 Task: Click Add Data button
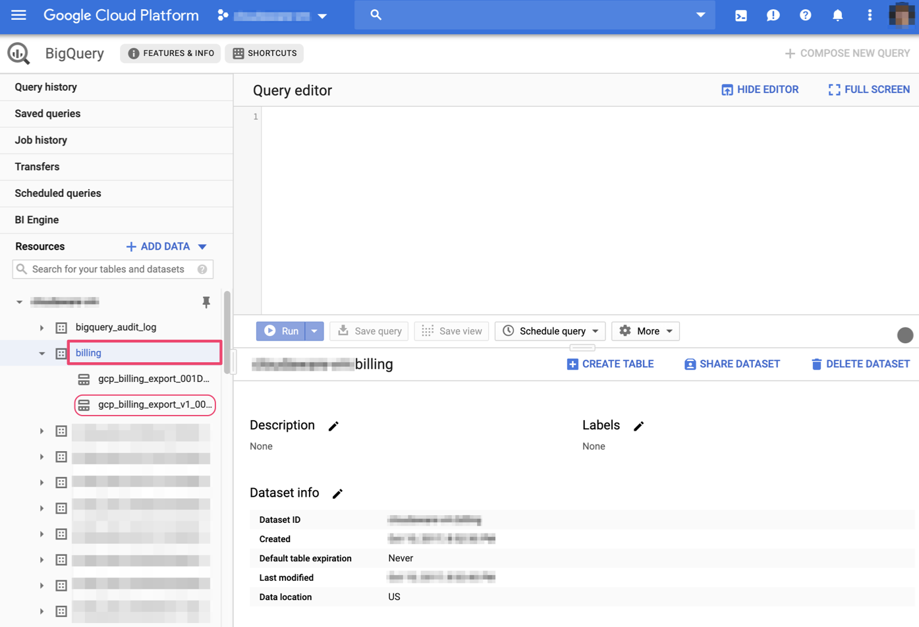coord(158,246)
